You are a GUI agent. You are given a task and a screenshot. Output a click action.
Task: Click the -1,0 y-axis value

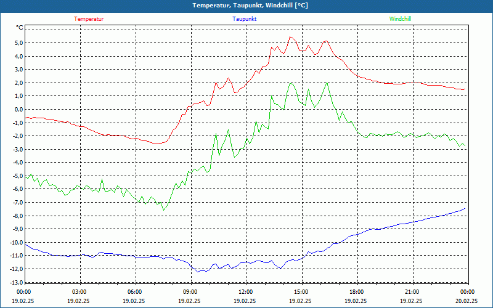point(17,123)
